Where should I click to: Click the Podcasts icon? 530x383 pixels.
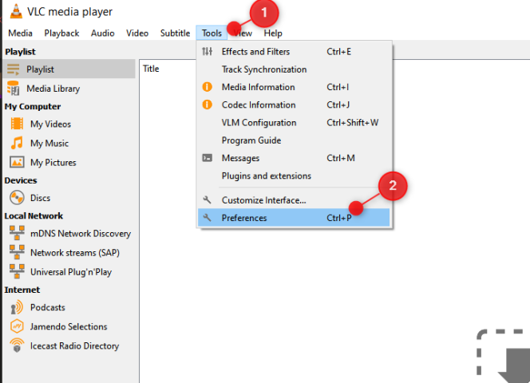tap(16, 307)
